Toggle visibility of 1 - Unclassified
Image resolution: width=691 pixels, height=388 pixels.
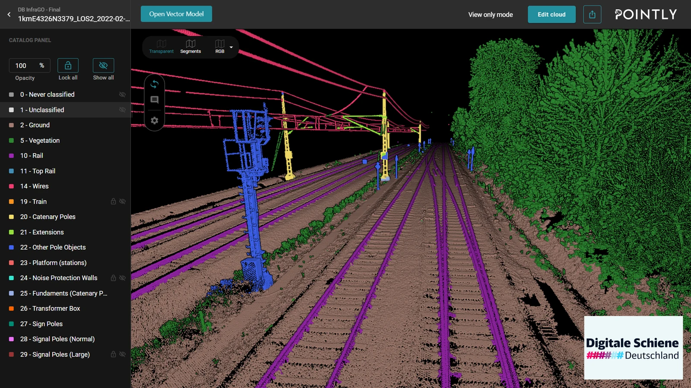[x=122, y=110]
